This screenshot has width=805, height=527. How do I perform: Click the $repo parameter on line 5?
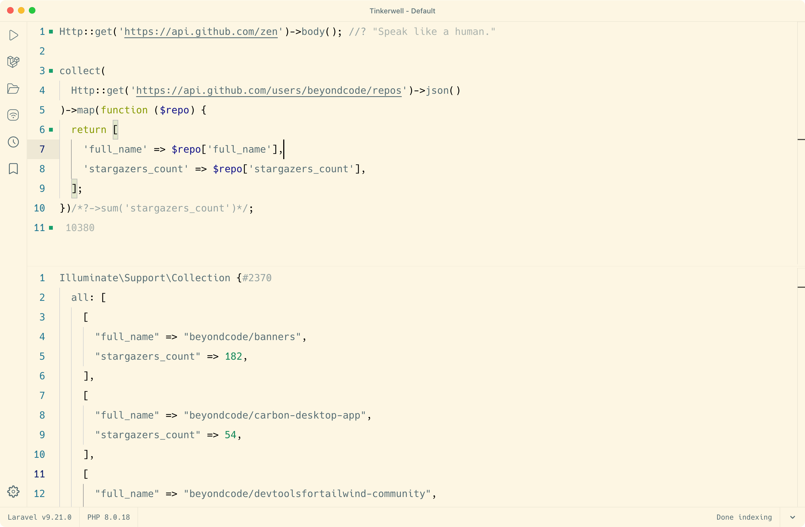pos(174,110)
